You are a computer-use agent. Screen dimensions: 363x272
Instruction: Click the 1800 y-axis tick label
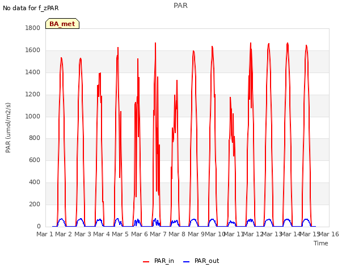(x=33, y=28)
